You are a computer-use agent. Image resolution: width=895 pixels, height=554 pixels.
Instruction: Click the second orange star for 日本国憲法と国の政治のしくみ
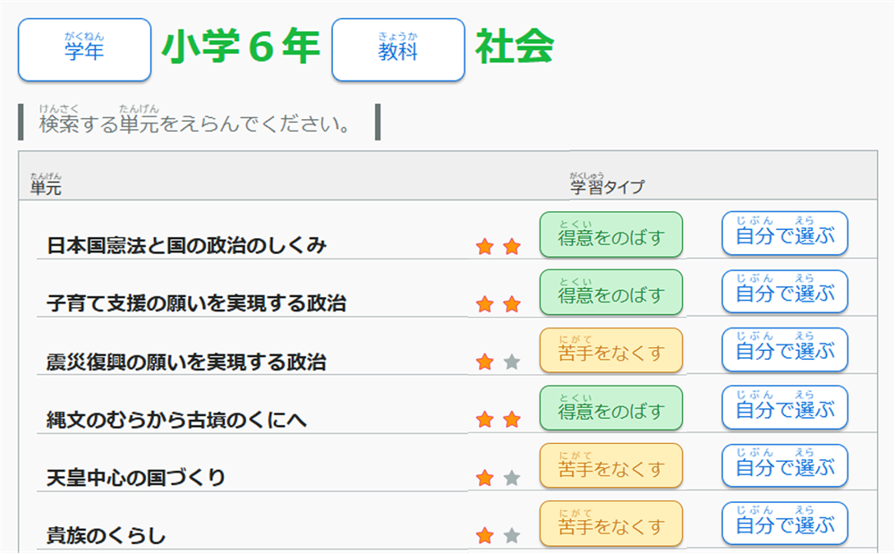tap(512, 246)
